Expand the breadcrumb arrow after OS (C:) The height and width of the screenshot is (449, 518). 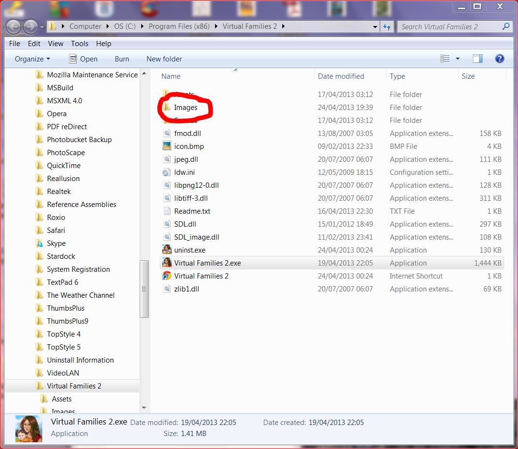142,26
